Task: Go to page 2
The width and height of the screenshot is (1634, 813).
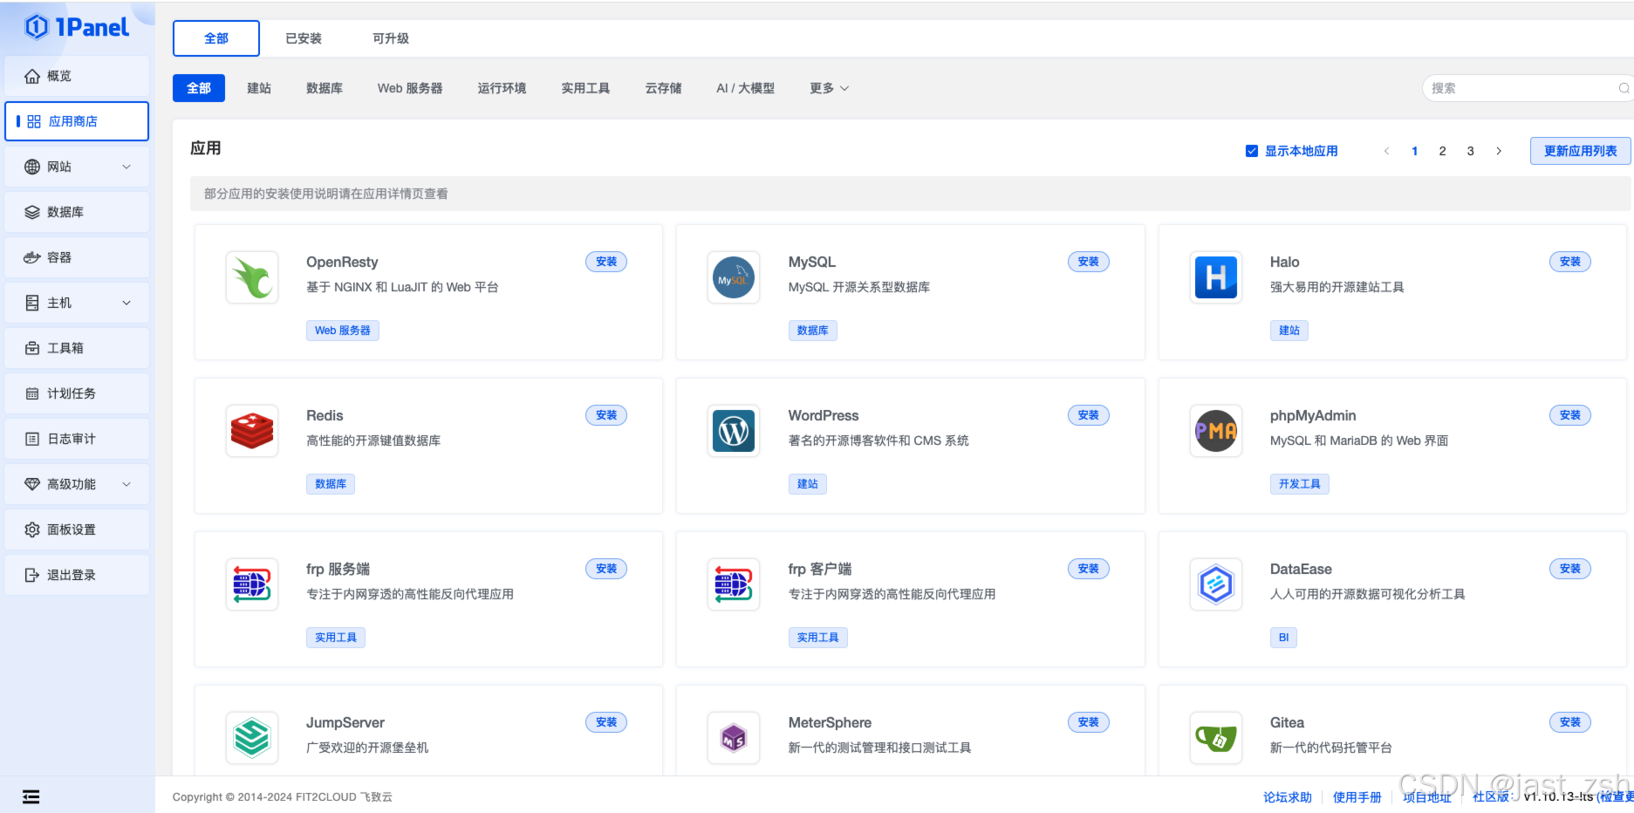Action: (1443, 151)
